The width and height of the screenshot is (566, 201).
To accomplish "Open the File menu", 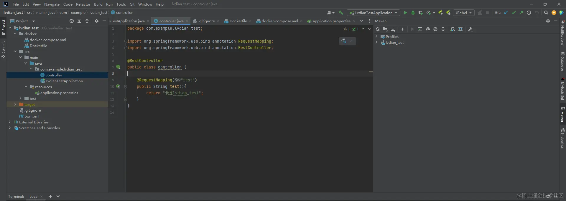I will pyautogui.click(x=16, y=4).
